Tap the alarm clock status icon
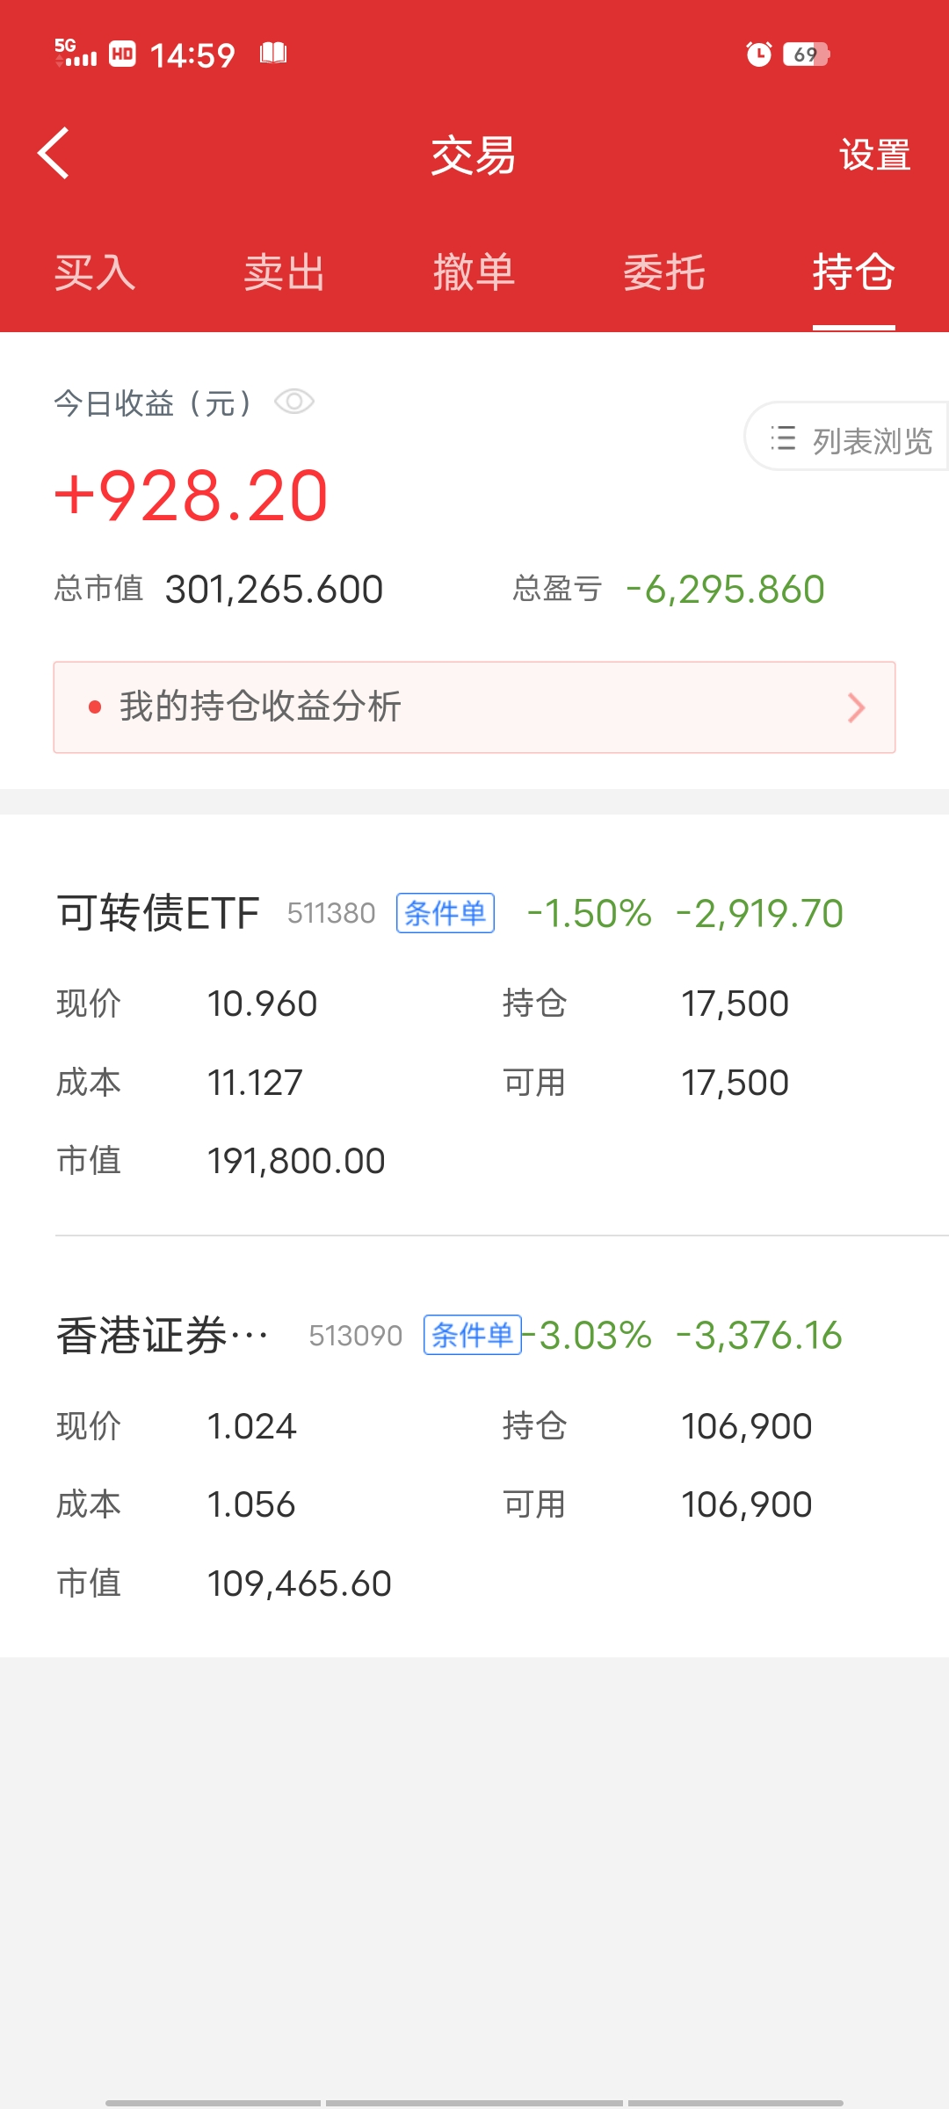 point(758,54)
